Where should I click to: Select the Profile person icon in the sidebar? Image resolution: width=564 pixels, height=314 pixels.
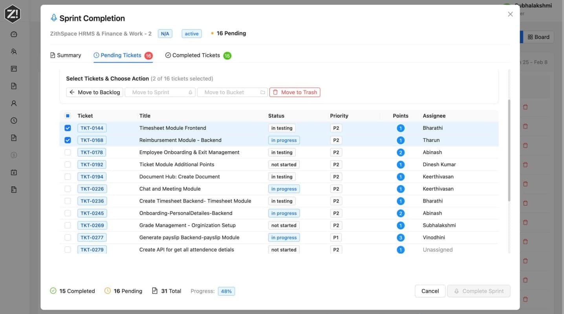[14, 103]
